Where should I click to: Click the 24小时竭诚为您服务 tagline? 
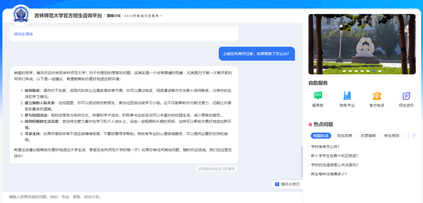click(143, 16)
